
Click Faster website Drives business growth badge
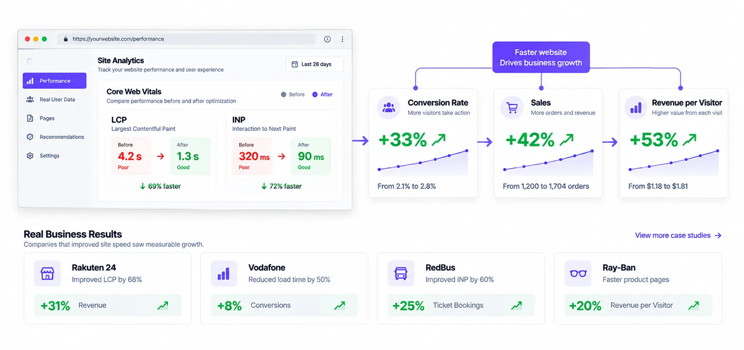click(x=541, y=57)
